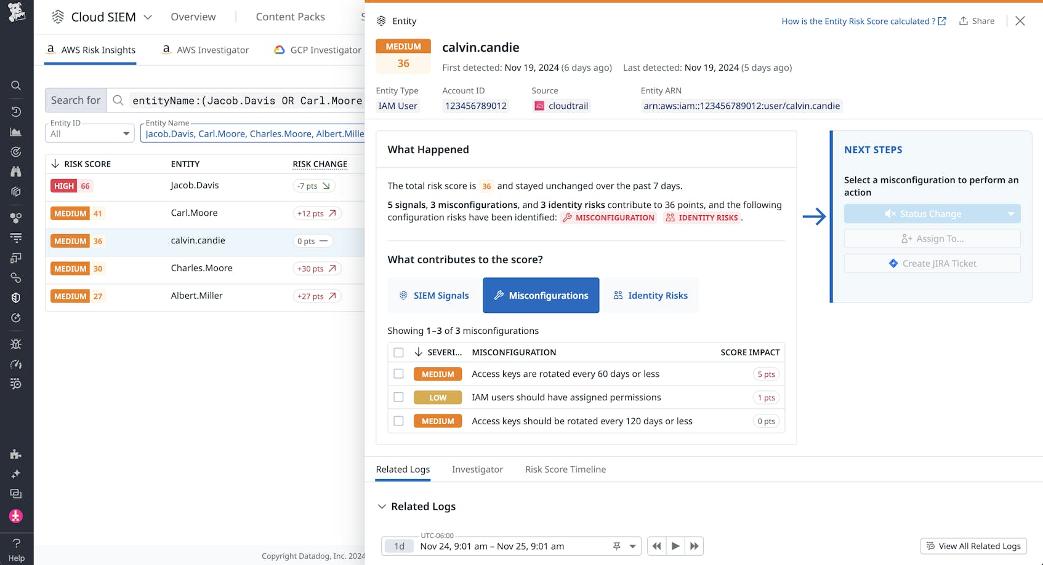This screenshot has height=565, width=1043.
Task: Open the Entity ID All dropdown
Action: pyautogui.click(x=89, y=133)
